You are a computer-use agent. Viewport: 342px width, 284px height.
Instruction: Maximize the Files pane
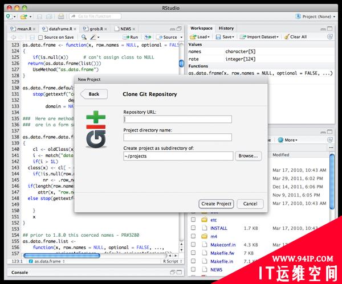coord(330,132)
